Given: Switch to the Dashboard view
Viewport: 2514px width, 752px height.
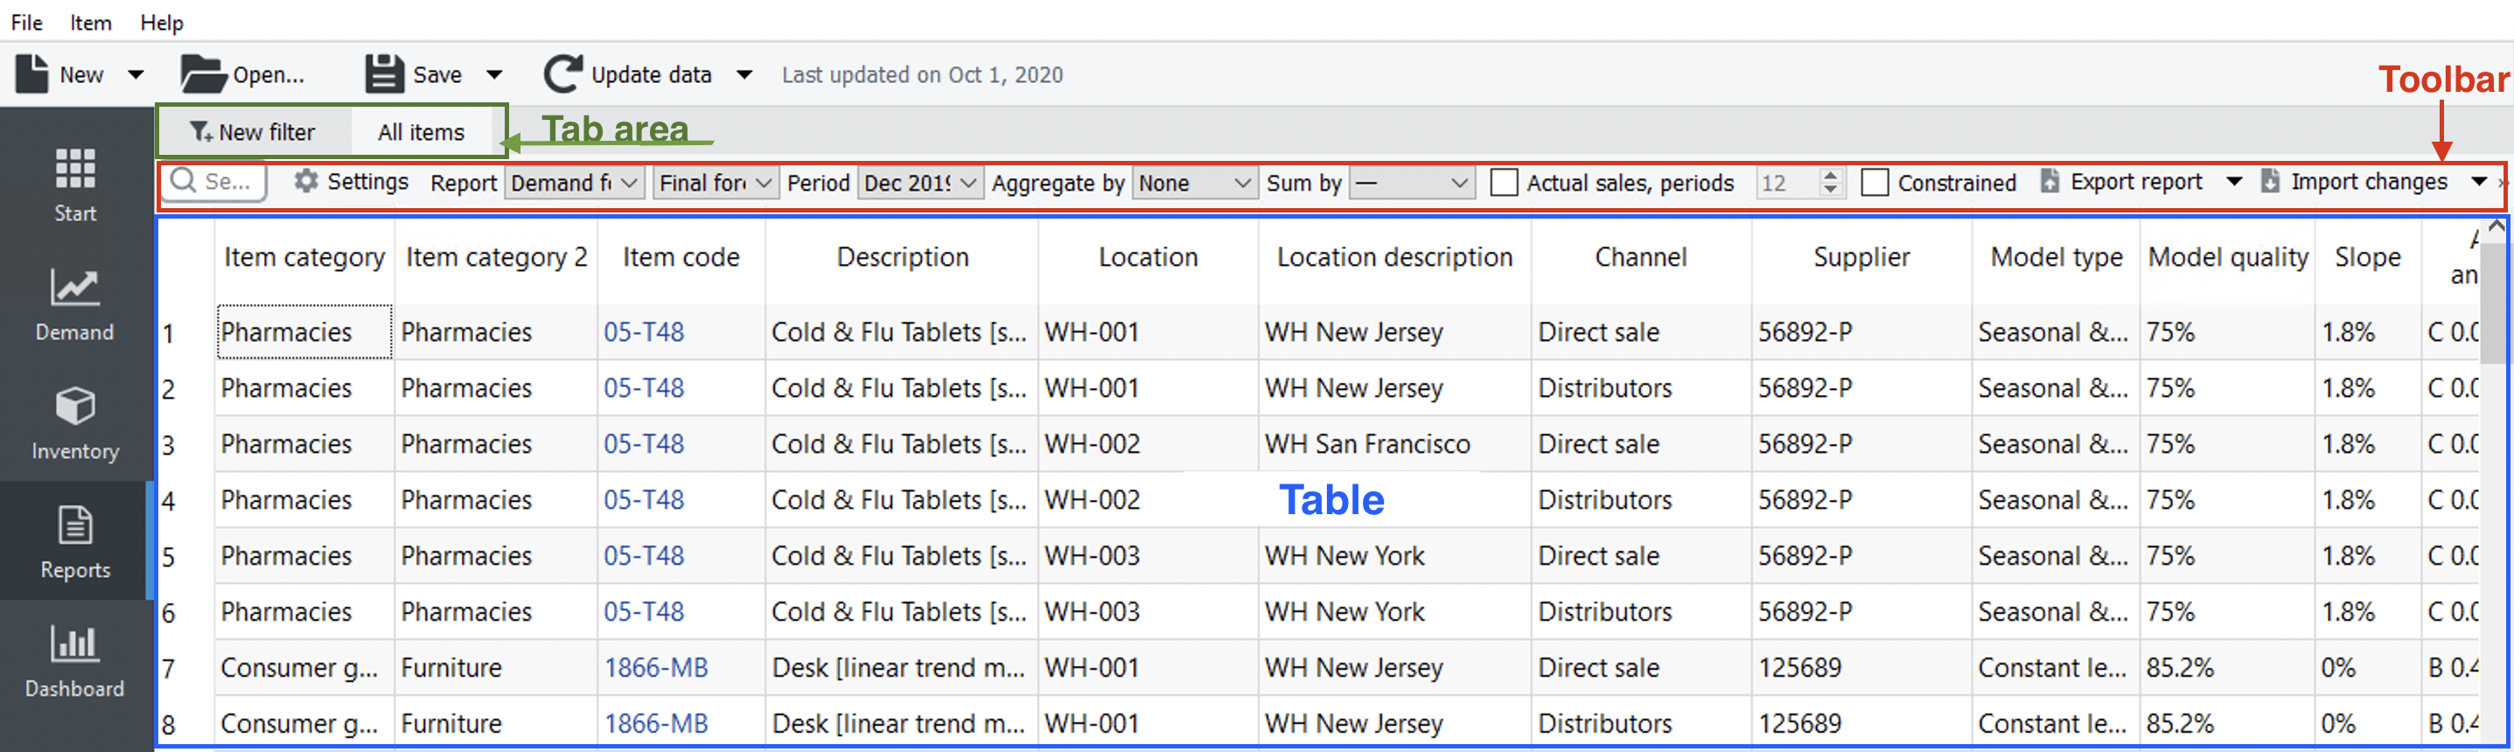Looking at the screenshot, I should (x=74, y=660).
